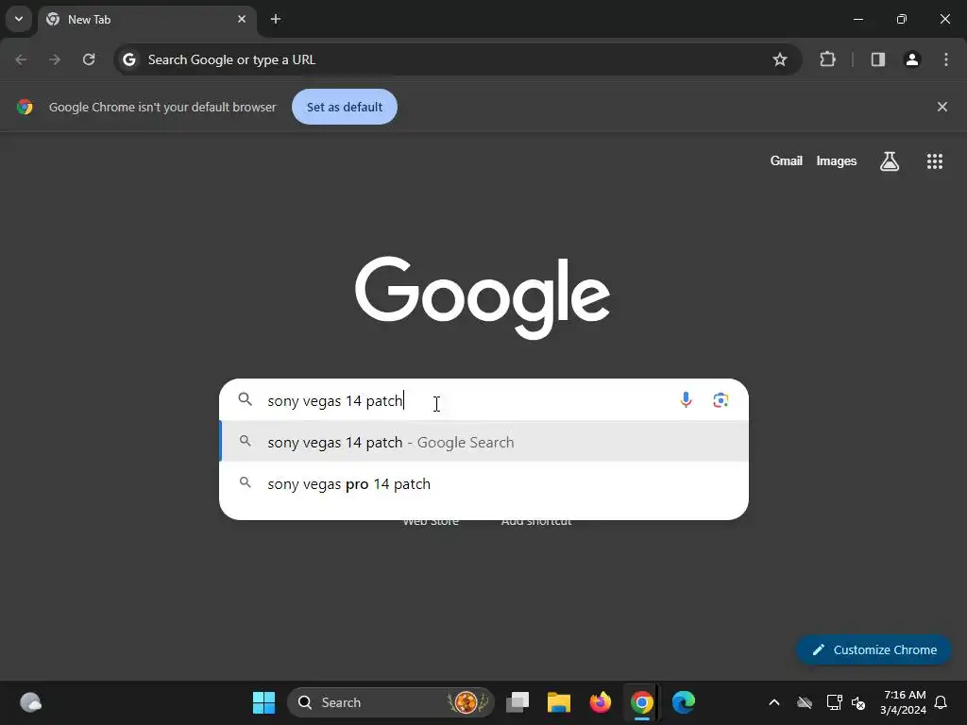Open weather widget on taskbar
The height and width of the screenshot is (725, 967).
click(30, 702)
